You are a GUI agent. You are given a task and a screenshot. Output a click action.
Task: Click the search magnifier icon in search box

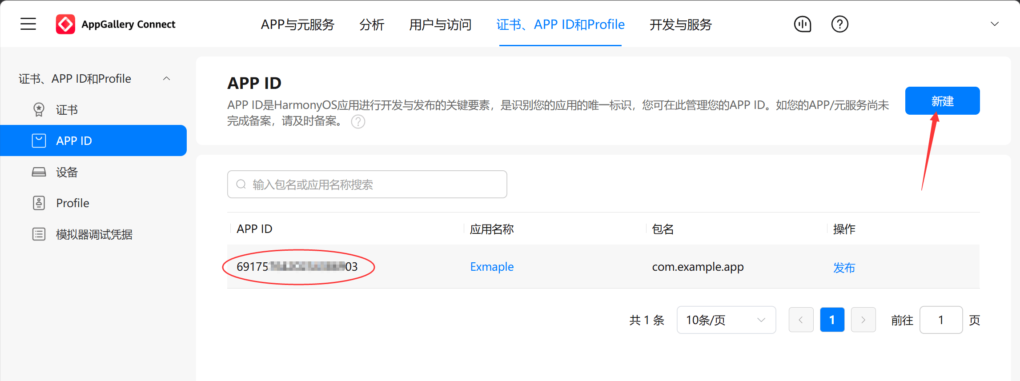point(241,184)
